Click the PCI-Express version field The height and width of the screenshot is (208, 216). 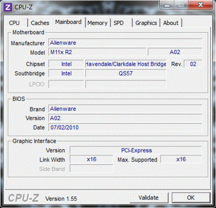pyautogui.click(x=136, y=150)
